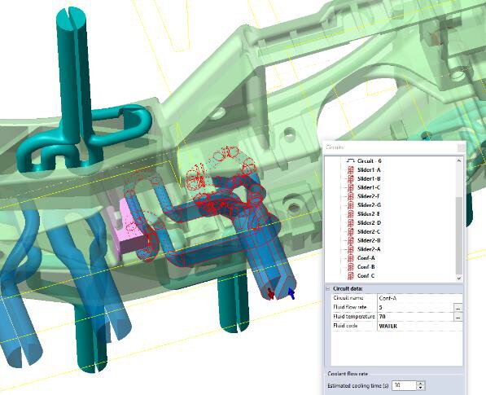Image resolution: width=486 pixels, height=395 pixels.
Task: Increase the estimated cooling time value
Action: point(420,384)
